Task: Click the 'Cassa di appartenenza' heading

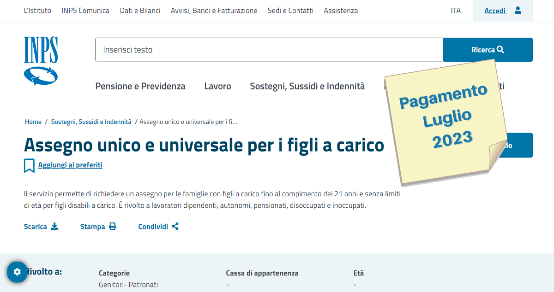Action: 262,273
